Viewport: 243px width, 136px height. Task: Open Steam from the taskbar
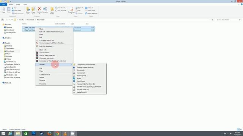coord(41,133)
